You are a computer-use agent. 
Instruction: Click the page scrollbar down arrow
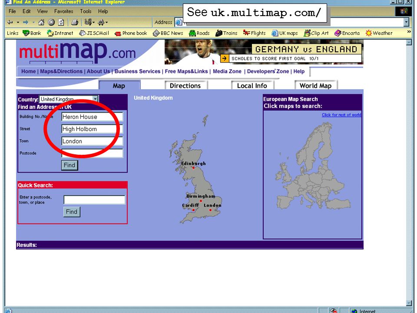point(409,303)
